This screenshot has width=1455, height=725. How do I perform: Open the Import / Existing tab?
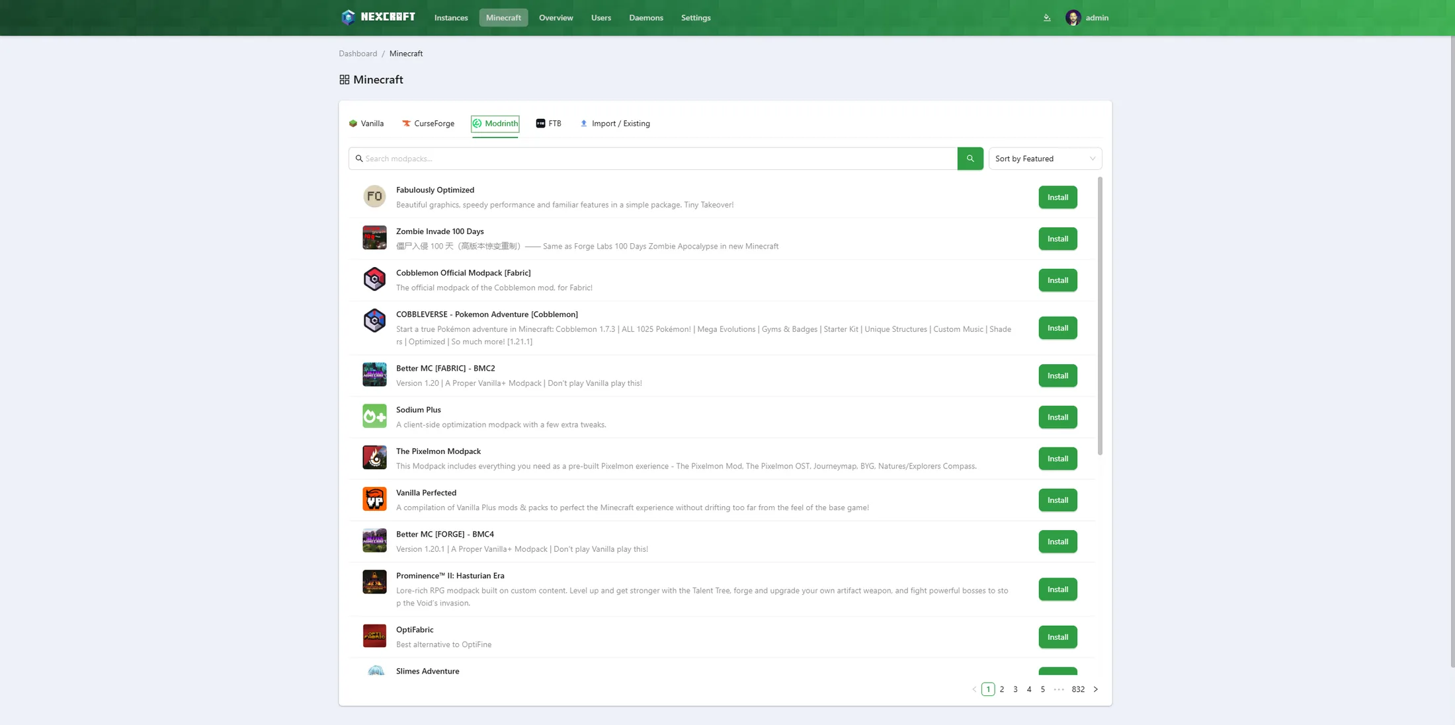[615, 124]
